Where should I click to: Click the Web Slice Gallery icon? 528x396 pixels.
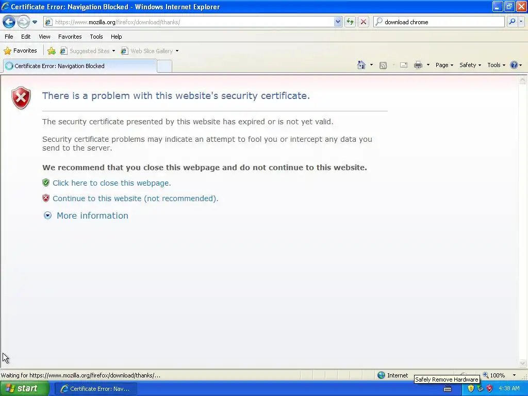point(125,51)
